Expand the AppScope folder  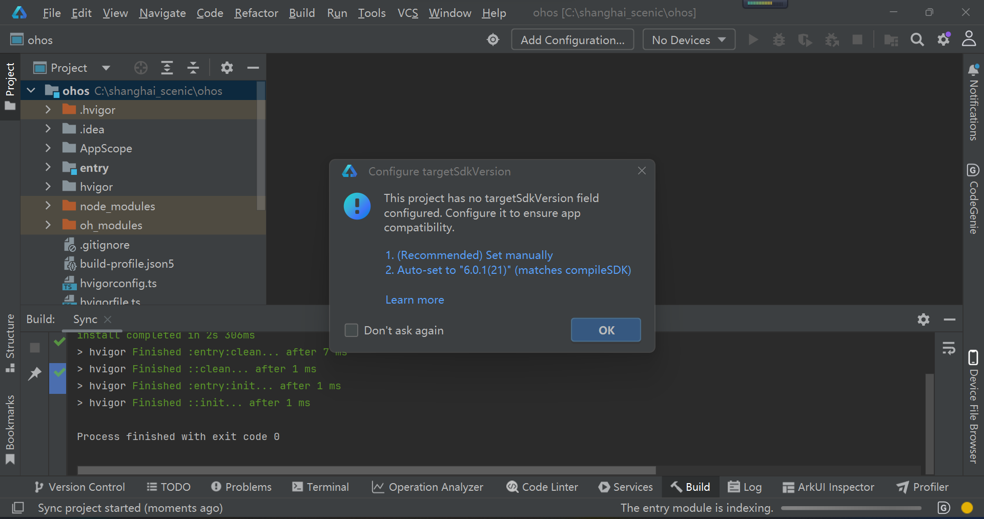pos(48,148)
